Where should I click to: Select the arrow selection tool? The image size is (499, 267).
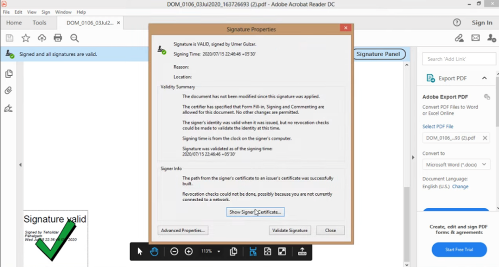(140, 252)
